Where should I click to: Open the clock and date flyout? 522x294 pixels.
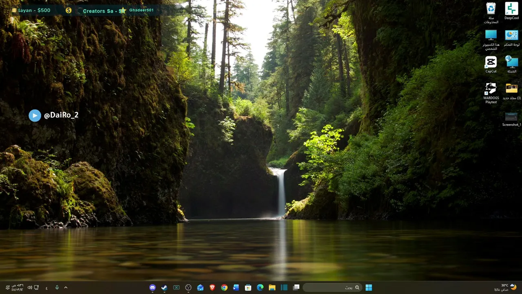coord(17,287)
